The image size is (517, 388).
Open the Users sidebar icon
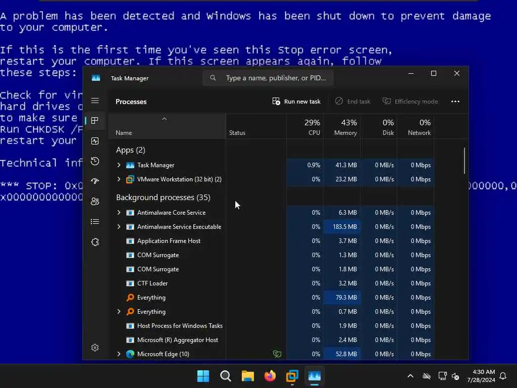click(x=95, y=201)
